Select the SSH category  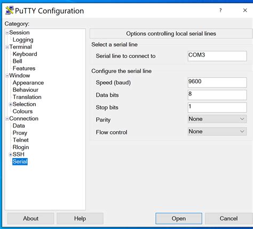(19, 154)
